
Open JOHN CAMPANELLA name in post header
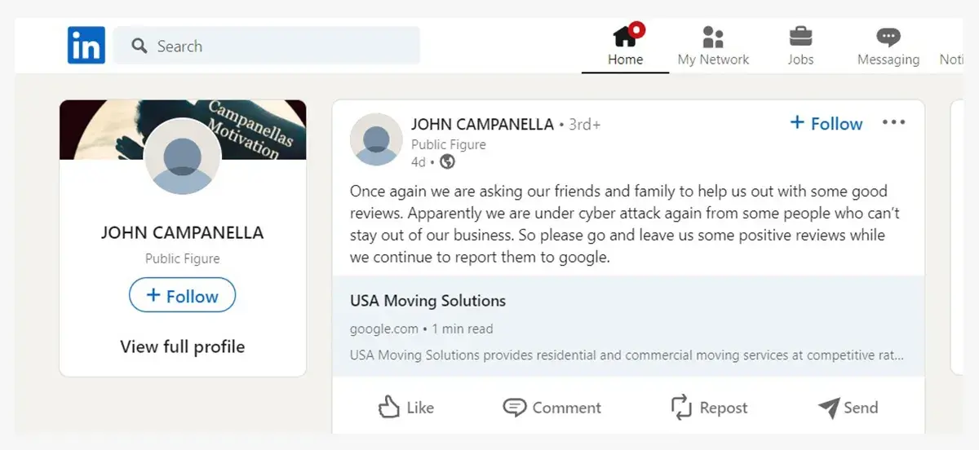coord(482,125)
